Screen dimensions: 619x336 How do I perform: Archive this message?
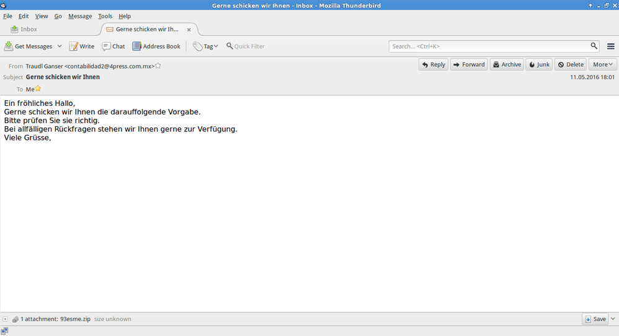click(x=507, y=64)
